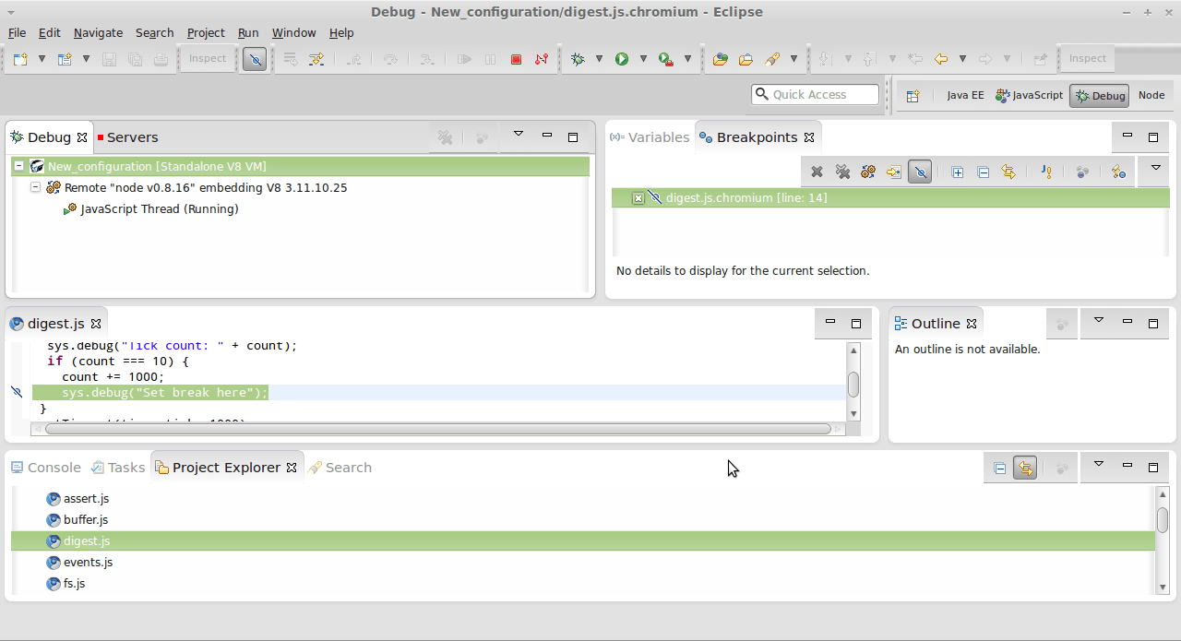Close the digest.js editor tab

96,324
